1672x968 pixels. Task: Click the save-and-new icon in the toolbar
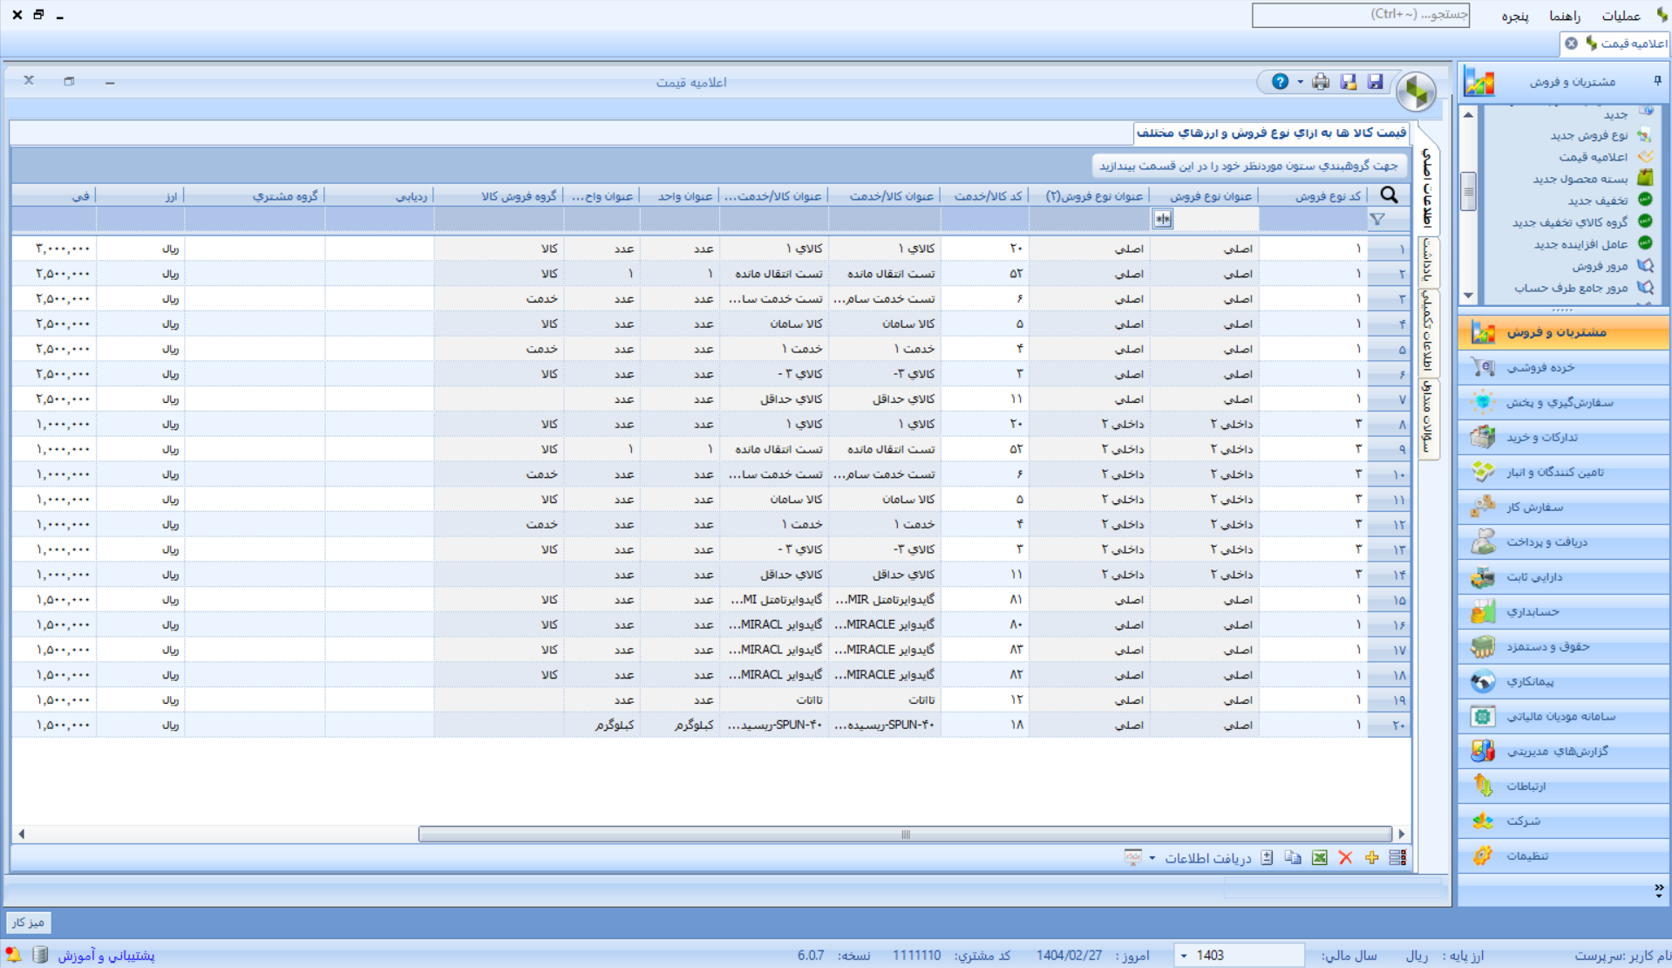tap(1349, 82)
